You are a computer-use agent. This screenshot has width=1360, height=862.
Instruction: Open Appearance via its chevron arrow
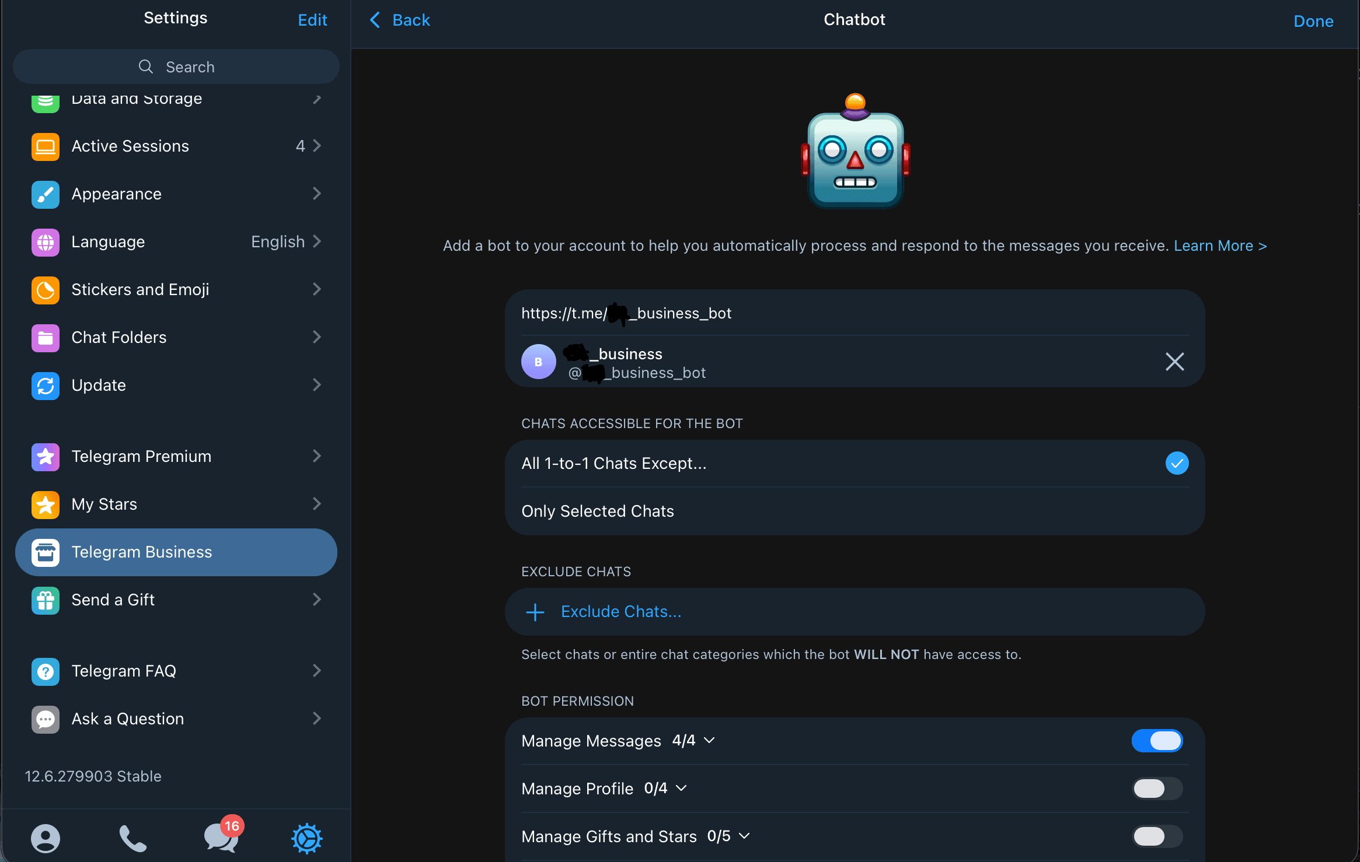tap(317, 194)
